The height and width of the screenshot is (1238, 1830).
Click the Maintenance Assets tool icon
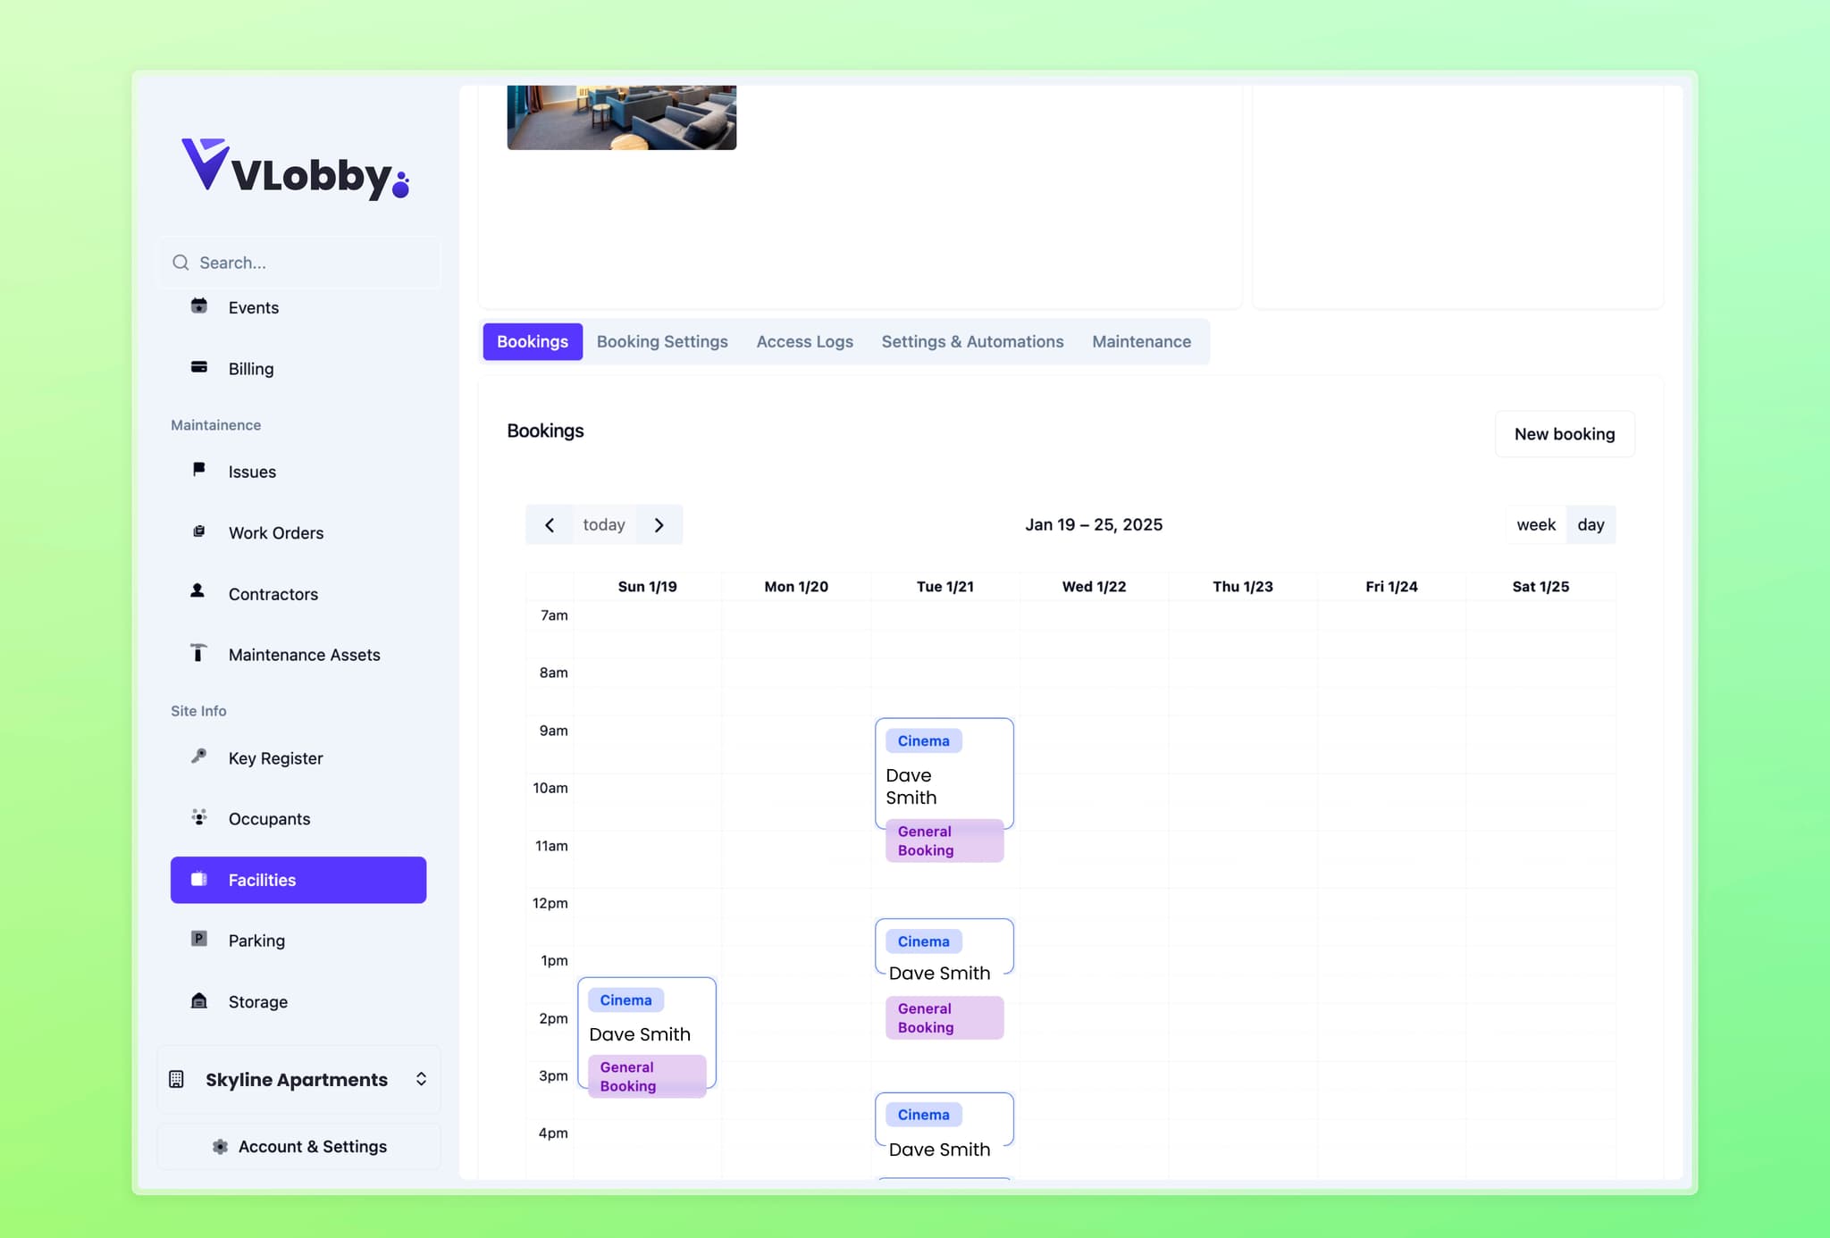tap(198, 654)
